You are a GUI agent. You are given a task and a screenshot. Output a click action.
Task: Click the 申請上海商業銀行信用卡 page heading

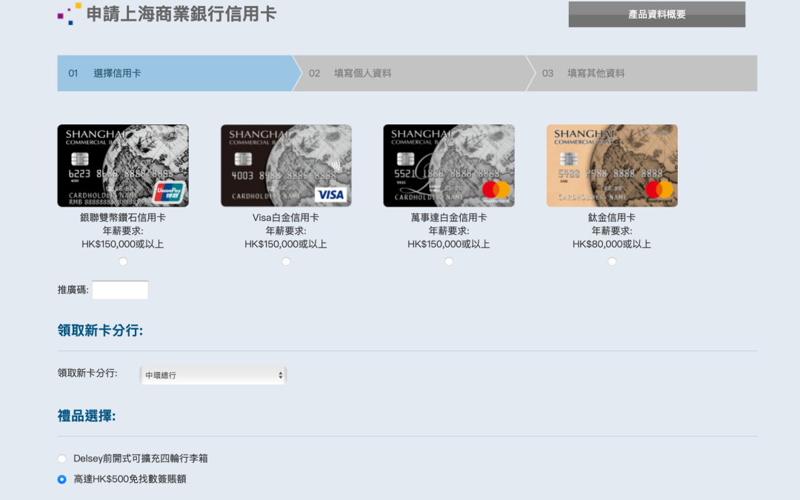tap(181, 14)
